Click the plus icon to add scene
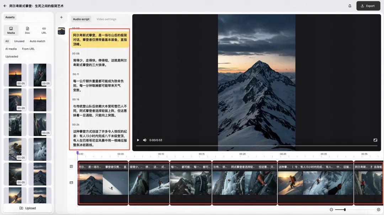Viewport: 384px width, 215px height. (61, 17)
